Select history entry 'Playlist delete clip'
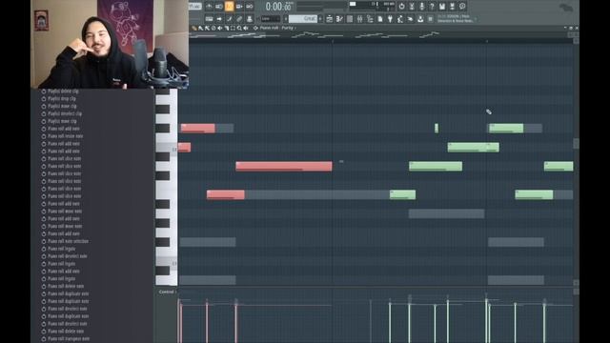The image size is (610, 343). point(63,91)
